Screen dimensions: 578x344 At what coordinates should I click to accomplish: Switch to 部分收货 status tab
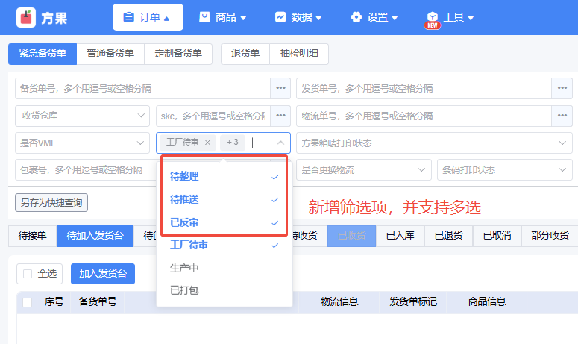coord(550,236)
